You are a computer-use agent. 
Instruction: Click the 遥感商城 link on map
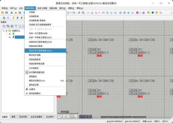[85, 116]
